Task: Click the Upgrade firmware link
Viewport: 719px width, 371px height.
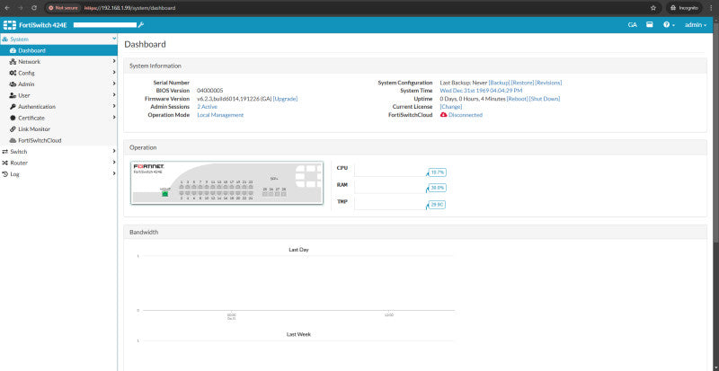Action: (285, 99)
